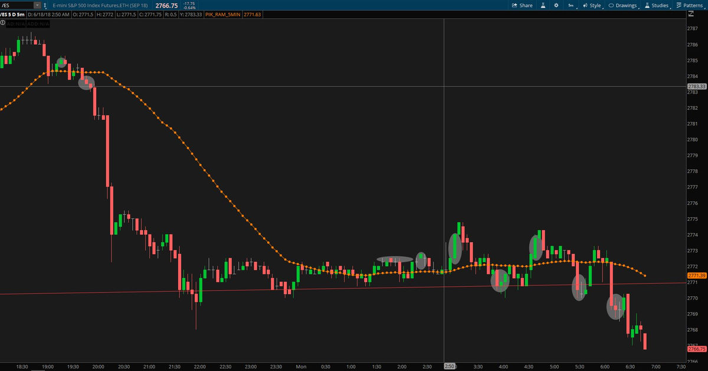Open chart settings gear icon
Viewport: 708px width, 371px height.
tap(556, 5)
